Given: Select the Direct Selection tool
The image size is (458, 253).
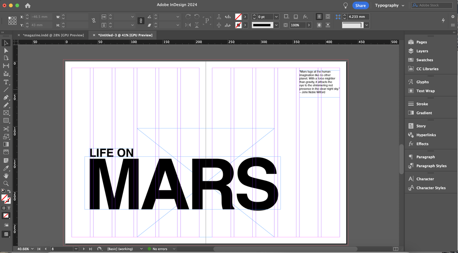Looking at the screenshot, I should point(6,50).
